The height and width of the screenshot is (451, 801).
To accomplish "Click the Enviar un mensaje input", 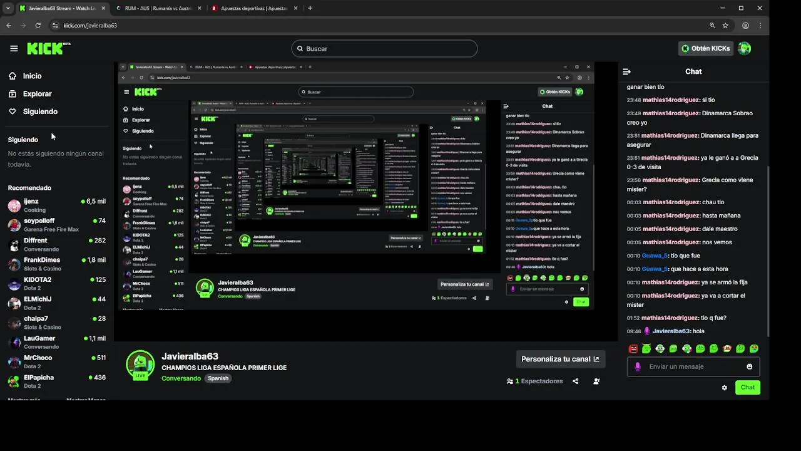I will [x=693, y=366].
